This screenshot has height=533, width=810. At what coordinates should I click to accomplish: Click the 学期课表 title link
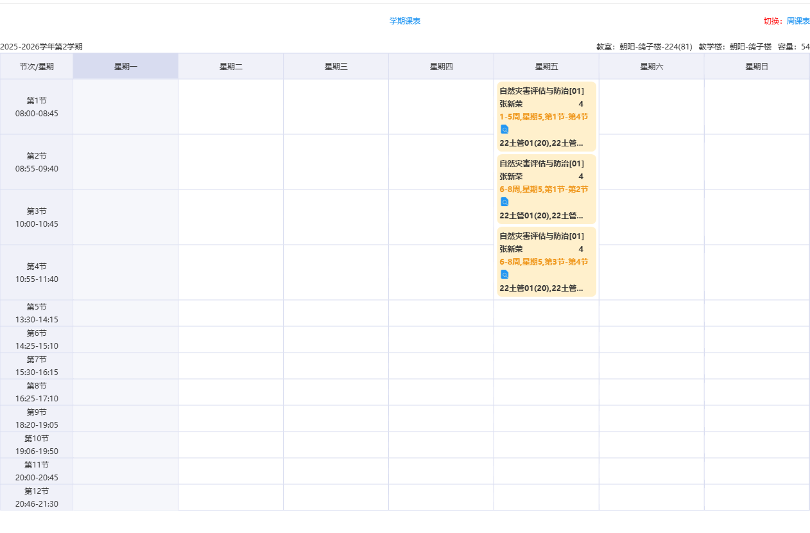(x=405, y=21)
